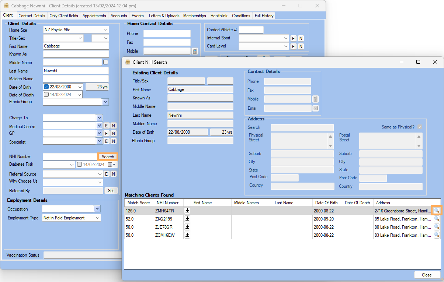Click the E edit icon beside GP

point(106,133)
